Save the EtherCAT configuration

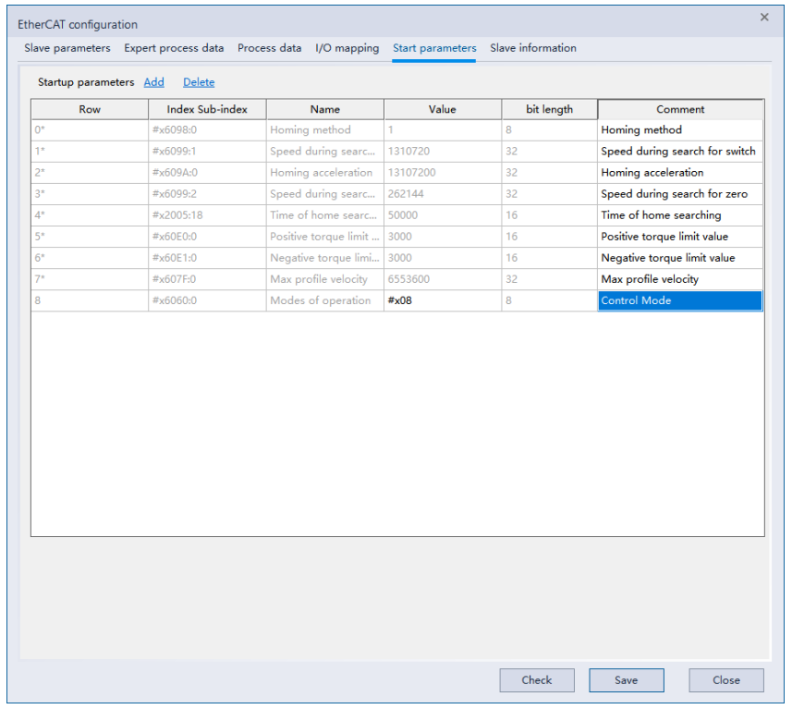pyautogui.click(x=626, y=680)
